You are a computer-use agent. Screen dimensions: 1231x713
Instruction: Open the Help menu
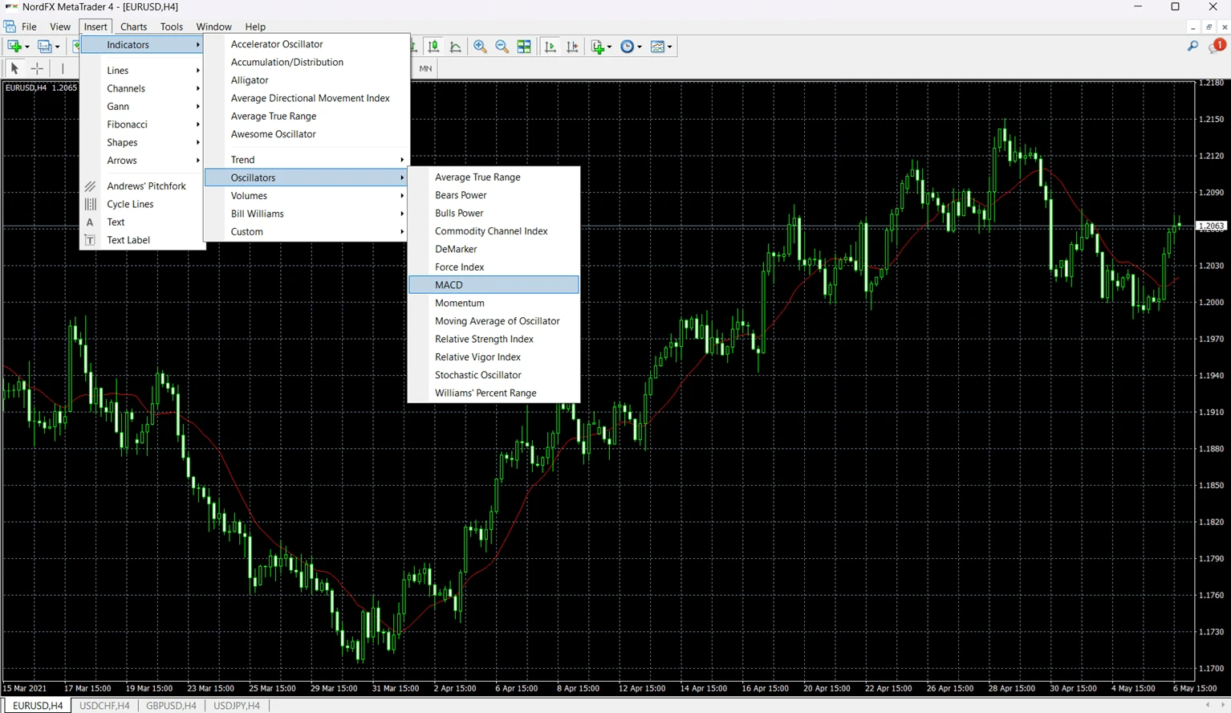pyautogui.click(x=255, y=26)
